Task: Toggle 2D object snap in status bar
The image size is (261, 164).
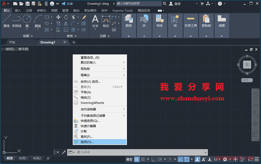Action: coord(187,159)
